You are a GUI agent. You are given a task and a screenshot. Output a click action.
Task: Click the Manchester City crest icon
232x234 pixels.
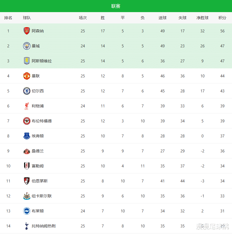(x=27, y=46)
